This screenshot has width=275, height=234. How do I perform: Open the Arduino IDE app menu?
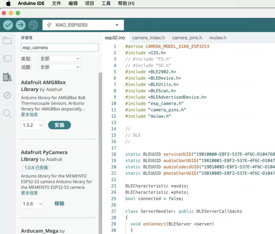click(31, 3)
